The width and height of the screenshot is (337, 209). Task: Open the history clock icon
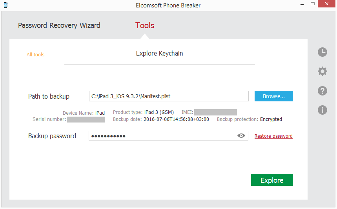click(322, 52)
